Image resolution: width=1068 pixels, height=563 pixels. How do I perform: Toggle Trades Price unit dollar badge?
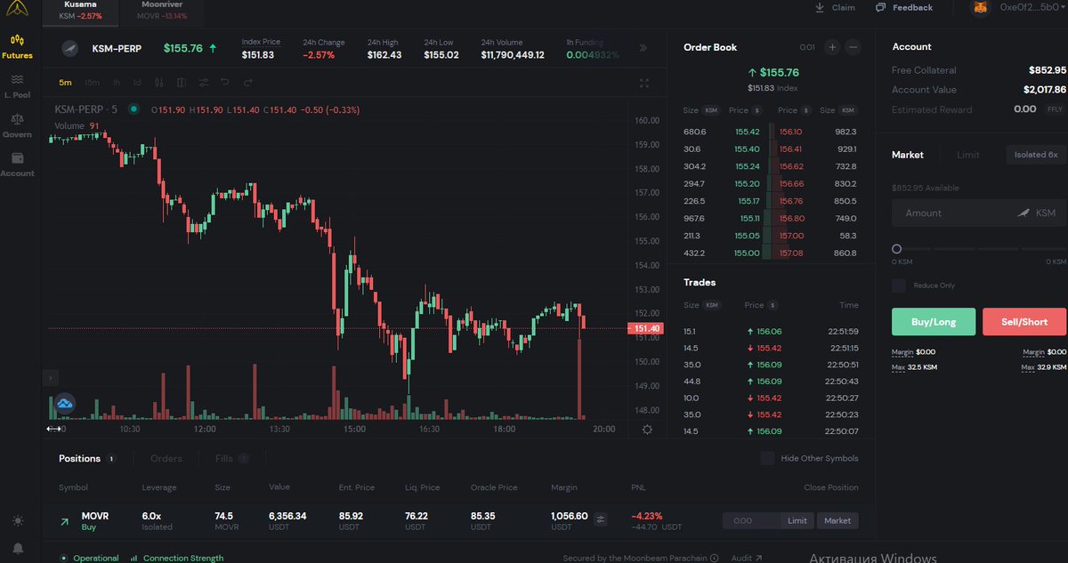pos(774,305)
